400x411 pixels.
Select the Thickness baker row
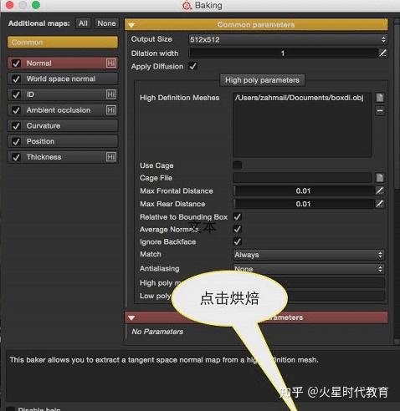pos(63,157)
